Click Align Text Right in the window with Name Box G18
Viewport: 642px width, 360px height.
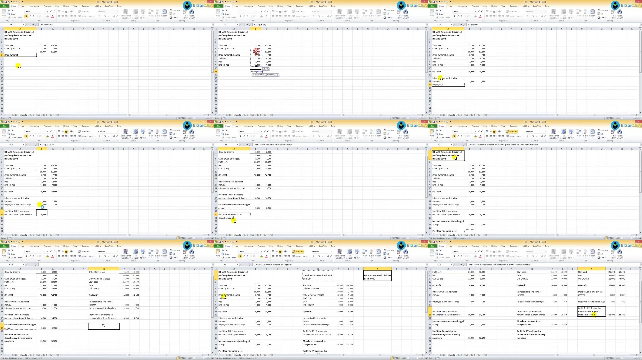[66, 256]
